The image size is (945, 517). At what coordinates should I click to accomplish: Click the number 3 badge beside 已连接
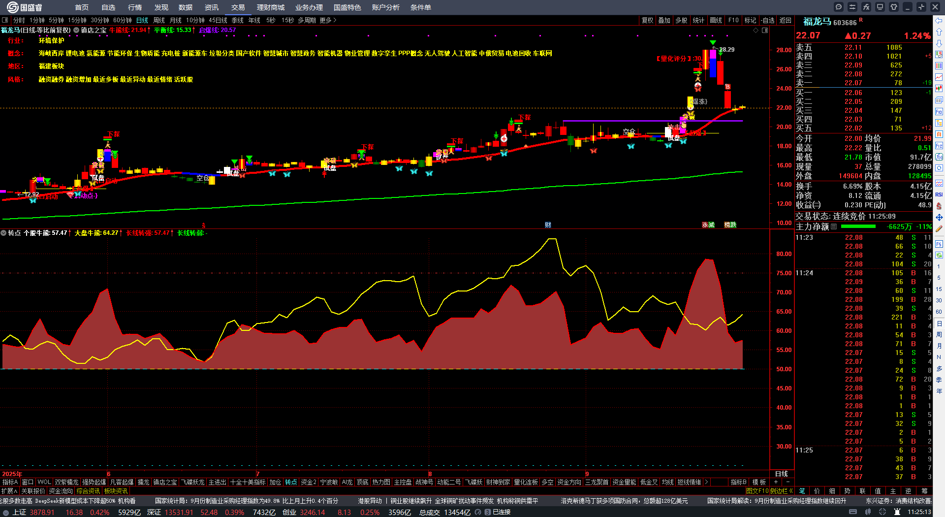click(x=487, y=512)
